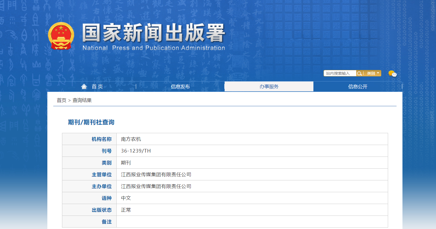The image size is (436, 229).
Task: Click the 国家新闻出版署 site title
Action: coord(154,33)
